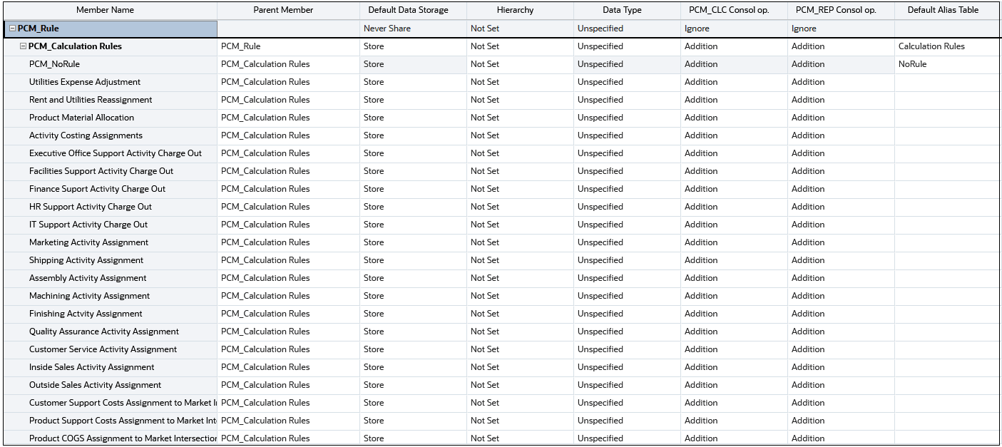Select HR Support Activity Charge Out
Image resolution: width=1002 pixels, height=447 pixels.
91,207
